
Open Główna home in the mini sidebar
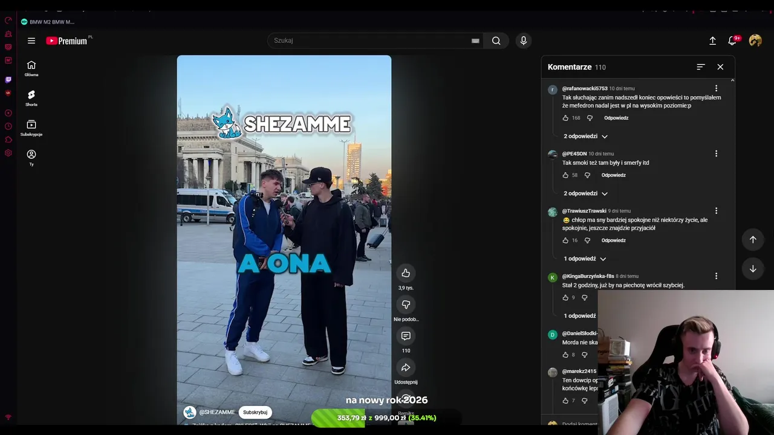coord(31,69)
